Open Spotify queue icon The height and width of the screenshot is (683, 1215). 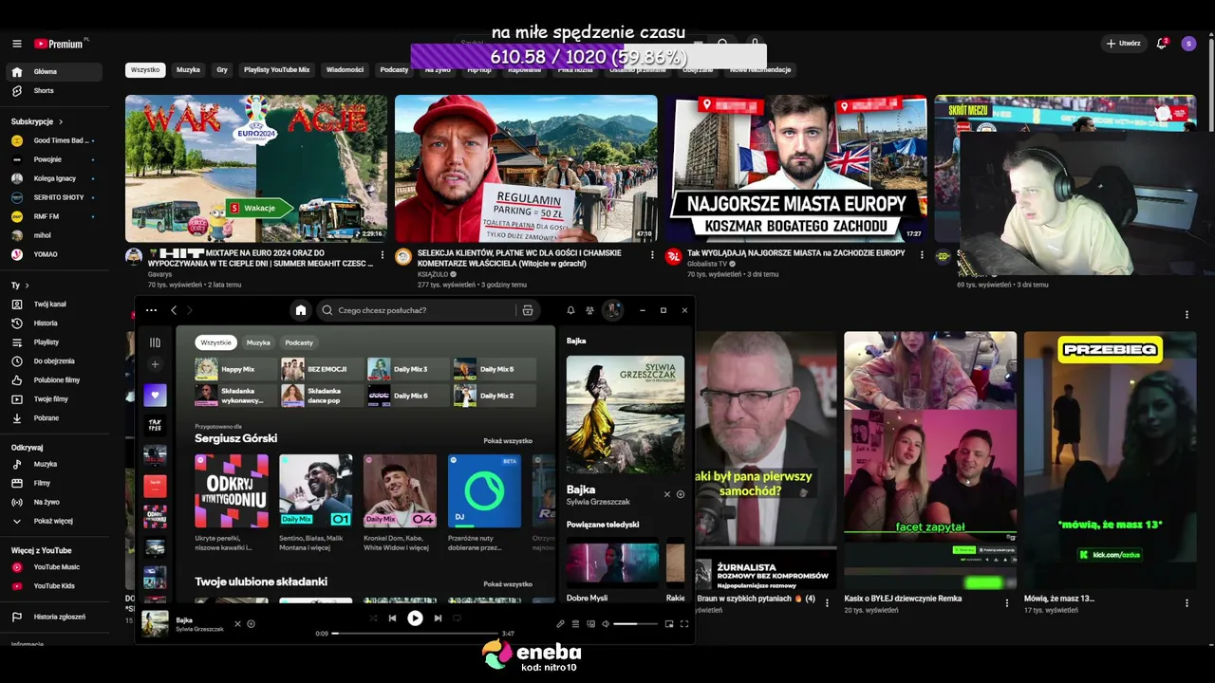(x=575, y=623)
